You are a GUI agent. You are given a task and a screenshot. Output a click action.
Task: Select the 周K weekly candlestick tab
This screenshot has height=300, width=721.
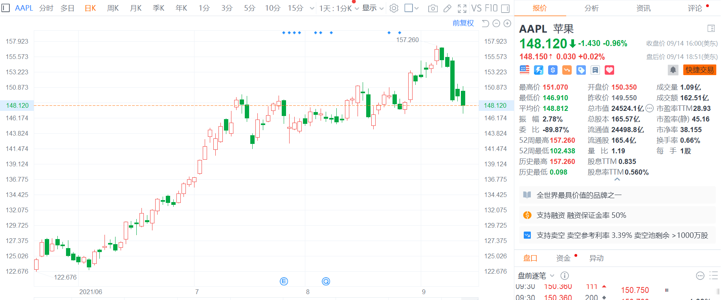tap(113, 8)
